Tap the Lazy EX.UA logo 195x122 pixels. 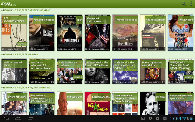(x=9, y=4)
